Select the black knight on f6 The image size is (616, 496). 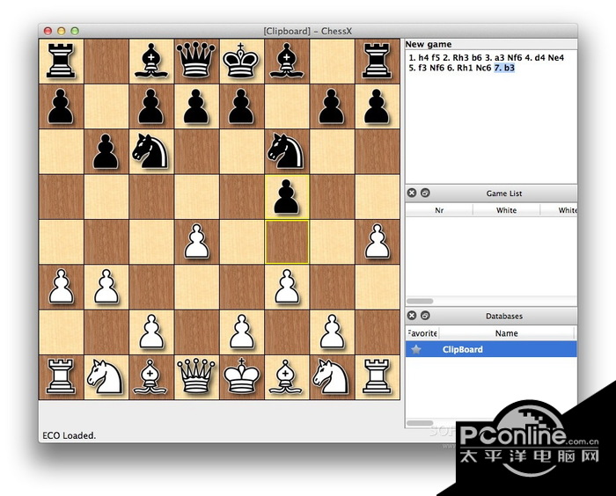click(x=286, y=151)
